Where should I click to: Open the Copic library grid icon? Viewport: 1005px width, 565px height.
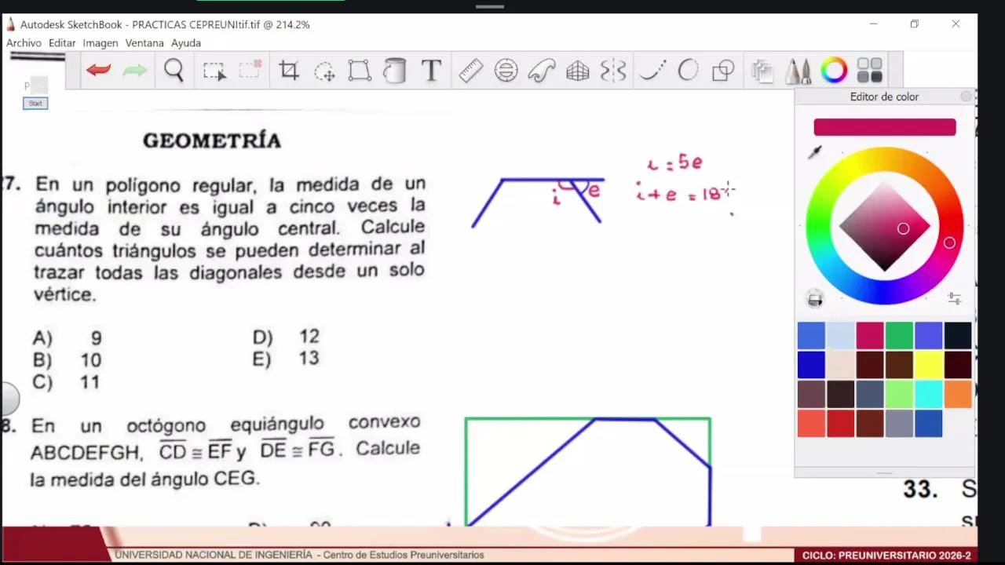tap(869, 71)
